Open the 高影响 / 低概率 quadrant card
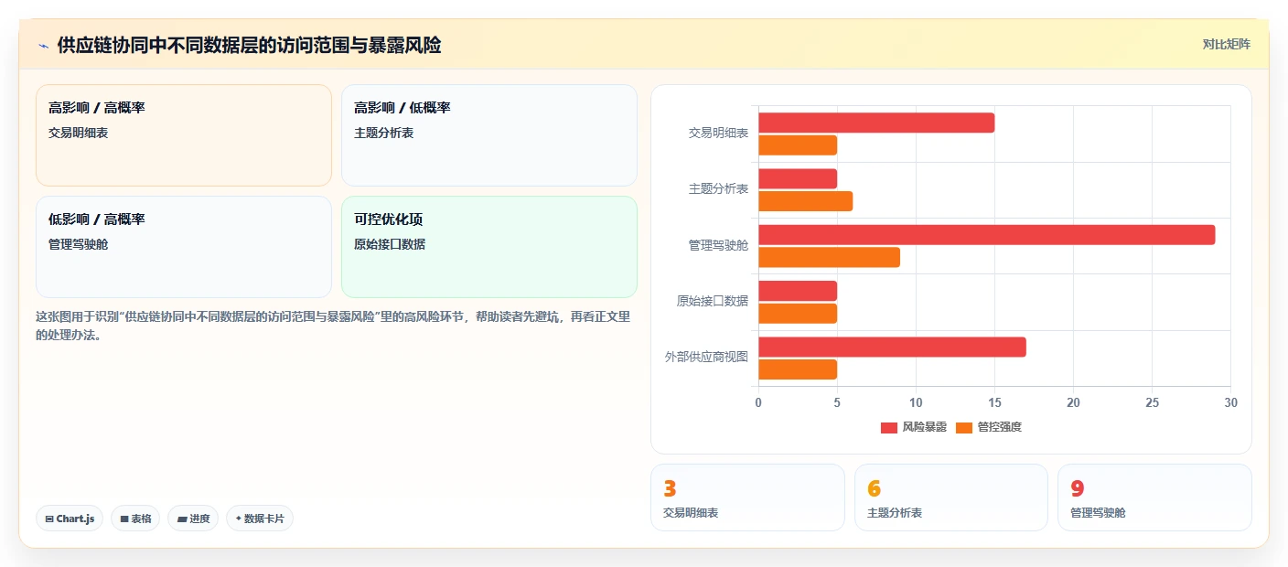Screen dimensions: 1288x567 tap(489, 135)
